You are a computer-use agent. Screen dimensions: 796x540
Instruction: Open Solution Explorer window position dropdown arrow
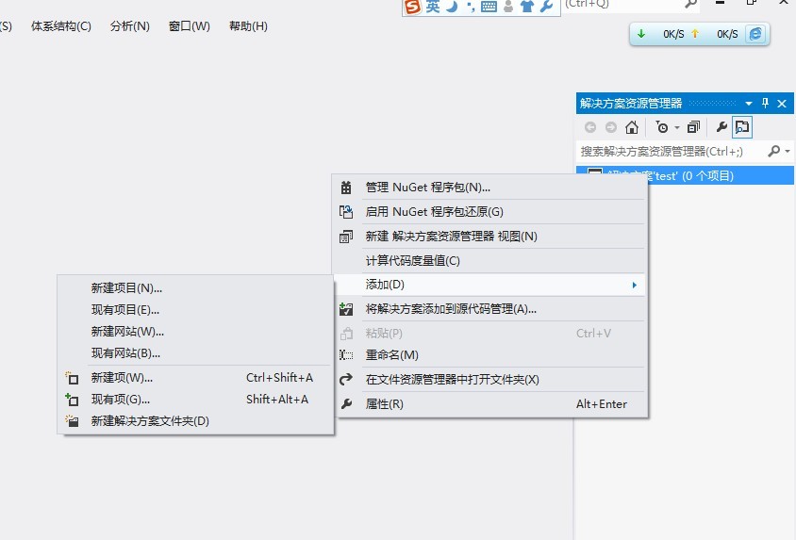click(749, 104)
